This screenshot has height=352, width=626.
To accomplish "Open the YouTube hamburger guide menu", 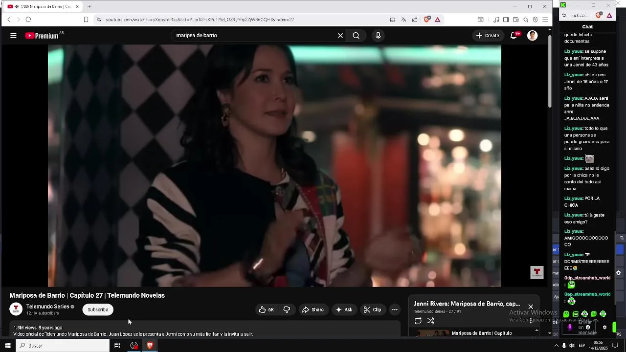I will [x=13, y=36].
